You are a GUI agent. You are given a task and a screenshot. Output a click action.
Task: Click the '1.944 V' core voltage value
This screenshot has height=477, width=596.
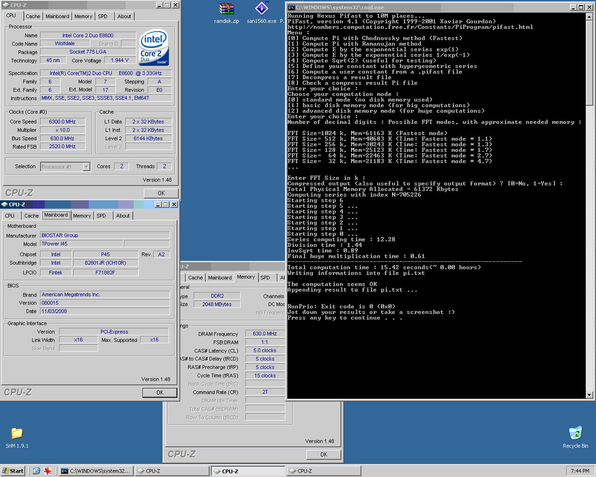click(x=120, y=61)
